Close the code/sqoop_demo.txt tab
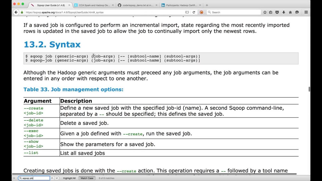Screen dimensions: 322x181 (157, 5)
